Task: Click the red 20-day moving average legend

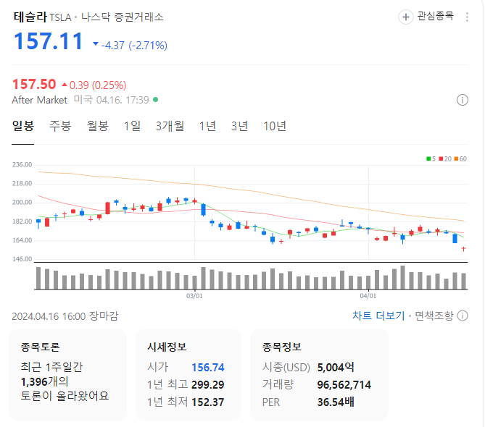Action: (445, 159)
